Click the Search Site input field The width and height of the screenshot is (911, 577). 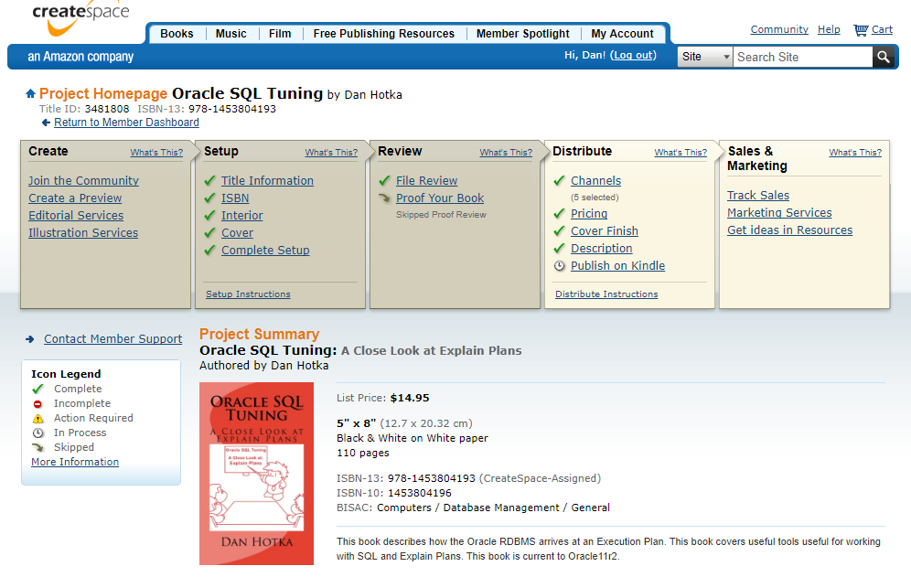pos(802,57)
